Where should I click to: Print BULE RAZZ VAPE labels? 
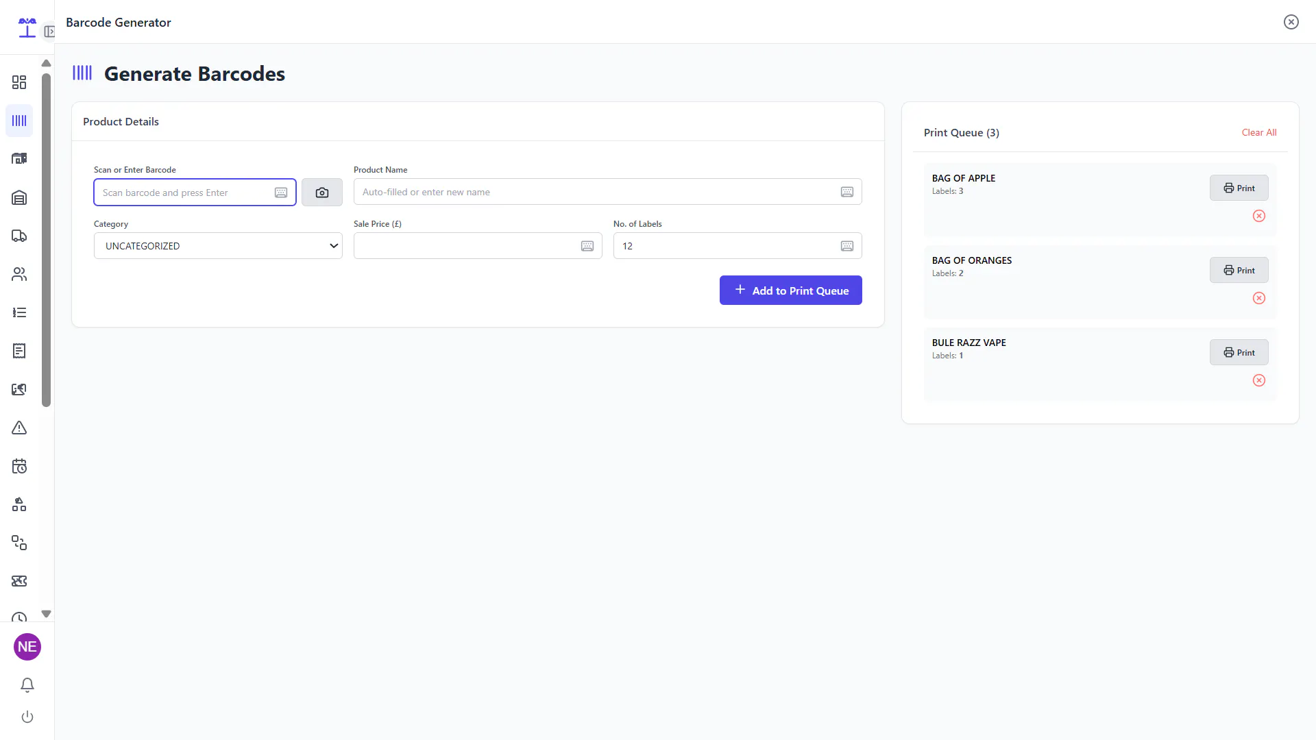1239,352
